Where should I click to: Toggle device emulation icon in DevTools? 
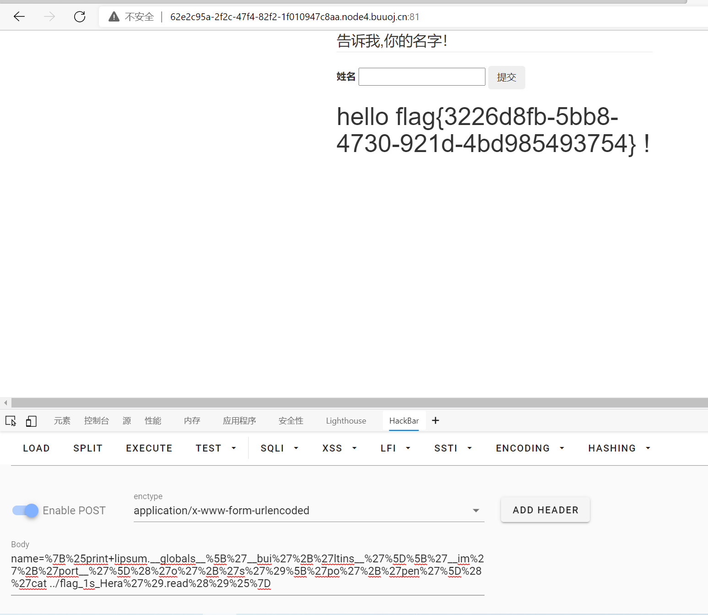point(31,421)
